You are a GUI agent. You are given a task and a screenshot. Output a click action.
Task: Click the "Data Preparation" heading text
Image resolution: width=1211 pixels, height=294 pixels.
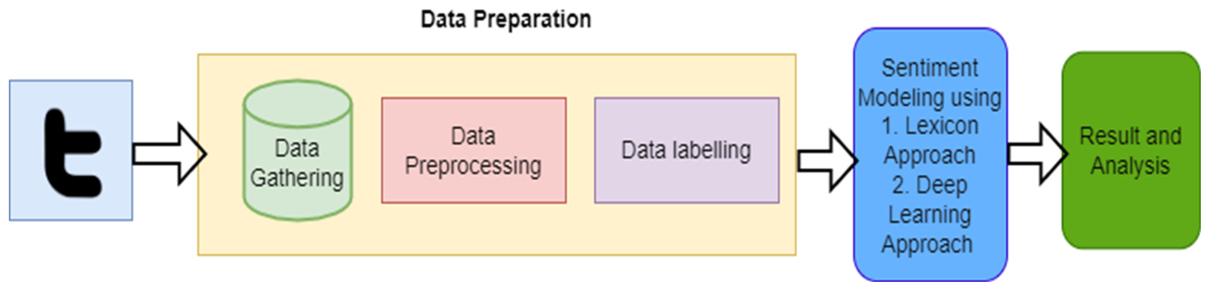click(505, 20)
